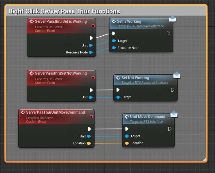The image size is (215, 173).
Task: Click Target is RTS Interface subtitle text
Action: 146,121
